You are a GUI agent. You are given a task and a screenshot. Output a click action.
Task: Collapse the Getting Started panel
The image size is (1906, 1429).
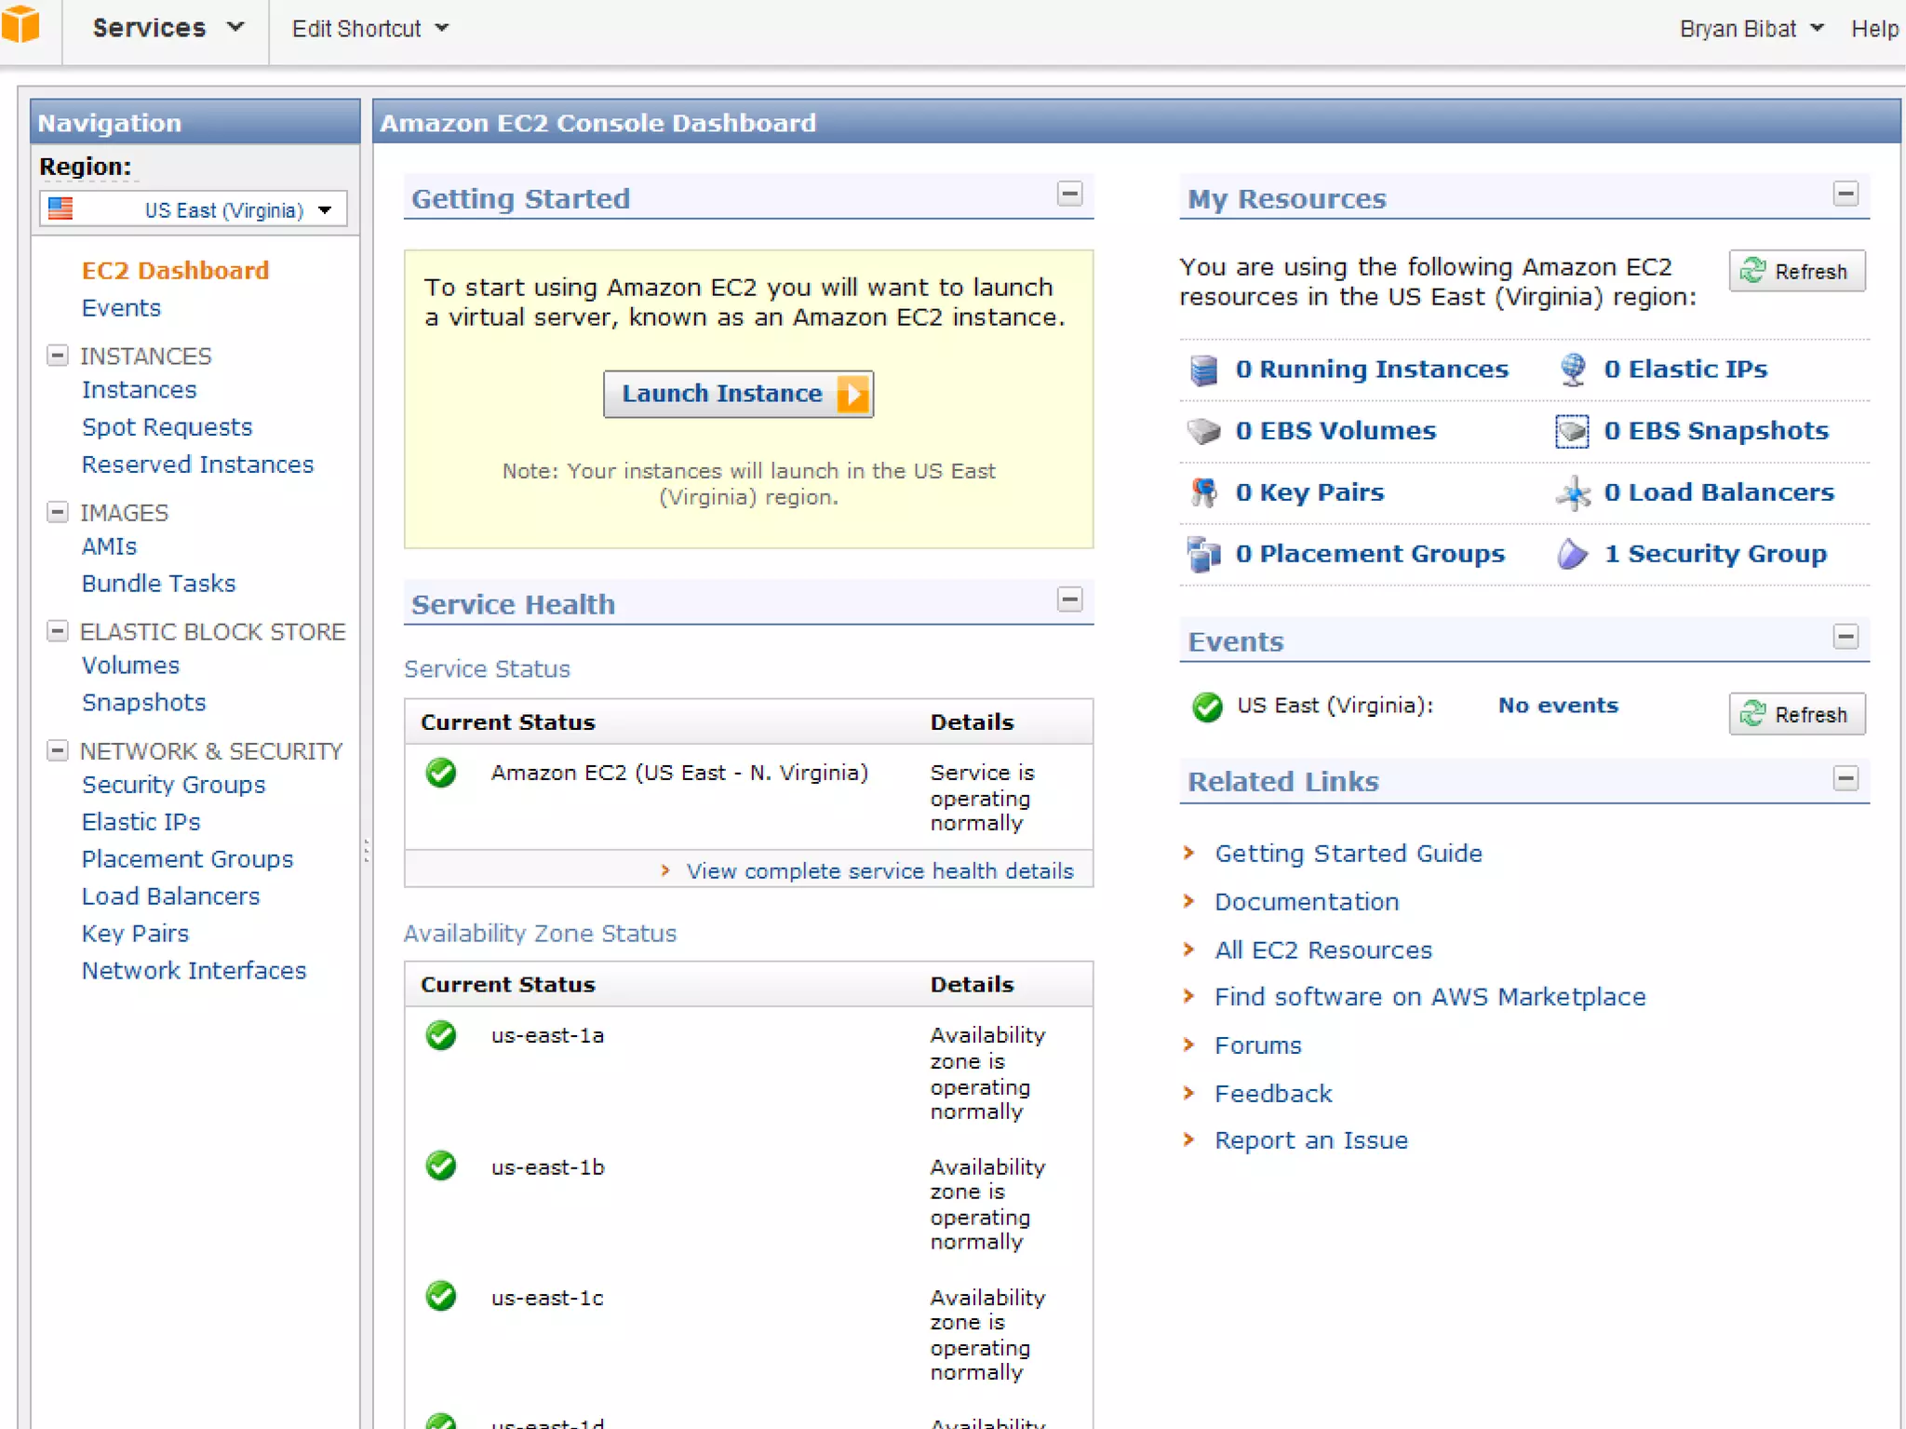point(1069,194)
